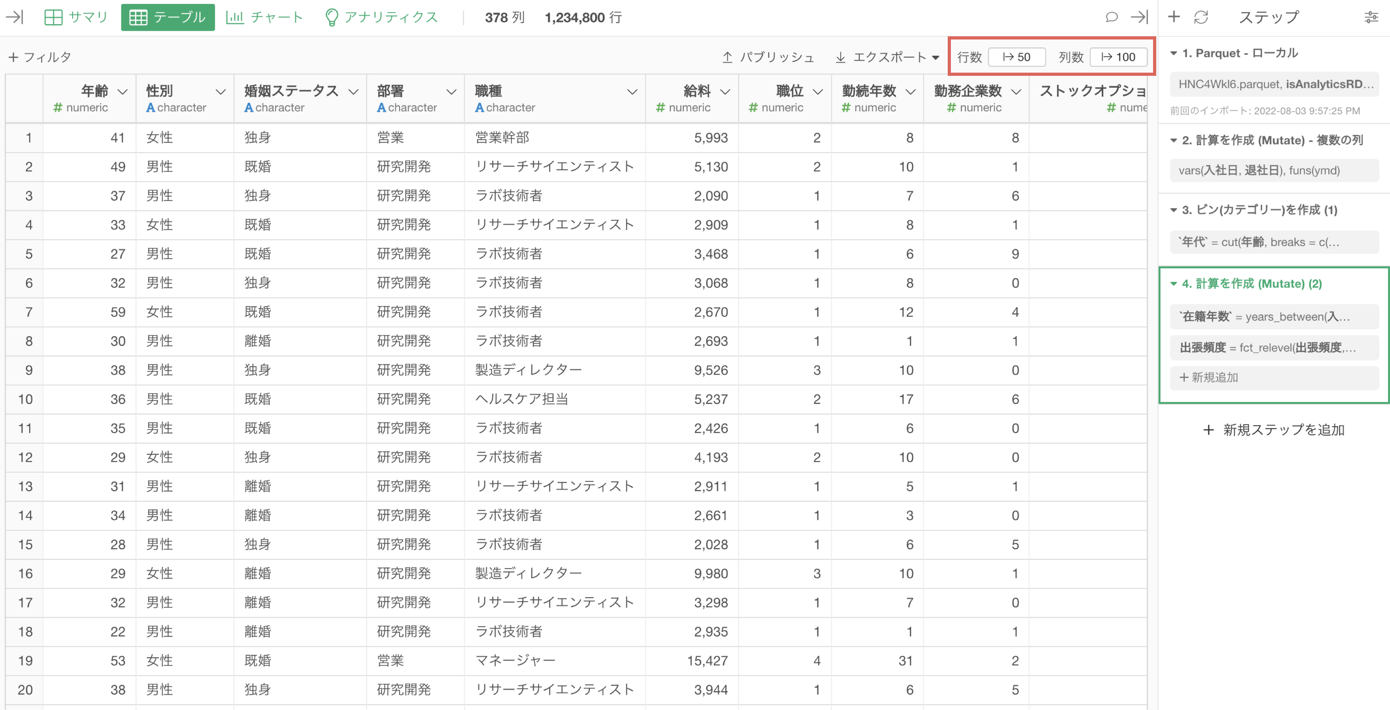
Task: Select the 年齢 column header
Action: (89, 98)
